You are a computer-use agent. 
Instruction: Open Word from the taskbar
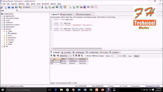tap(85, 90)
